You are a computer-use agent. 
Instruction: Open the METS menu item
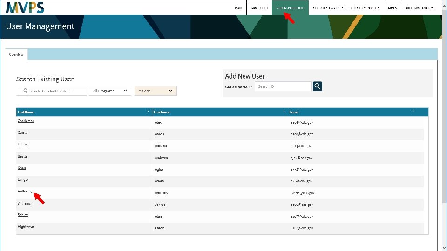coord(392,8)
